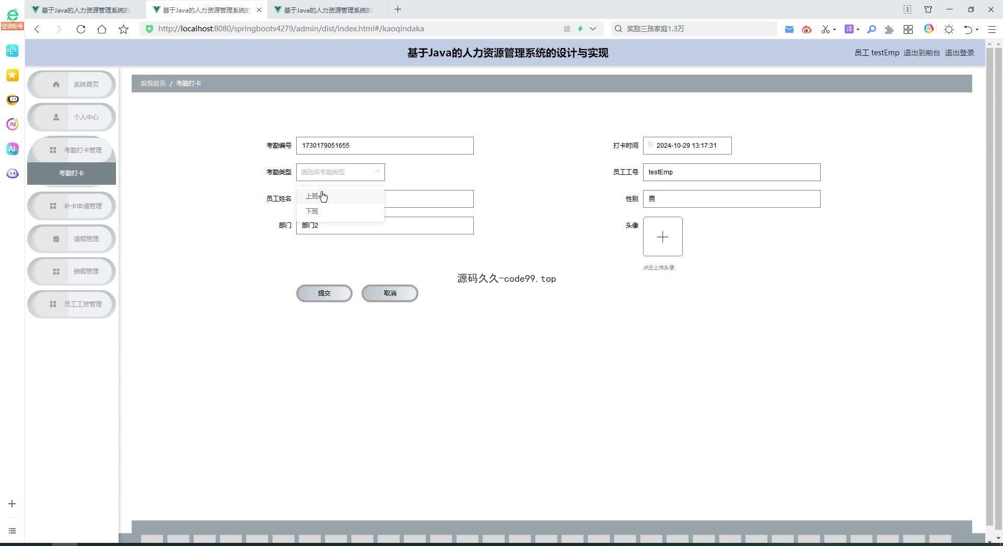Expand 请假管理 sidebar menu

(72, 239)
